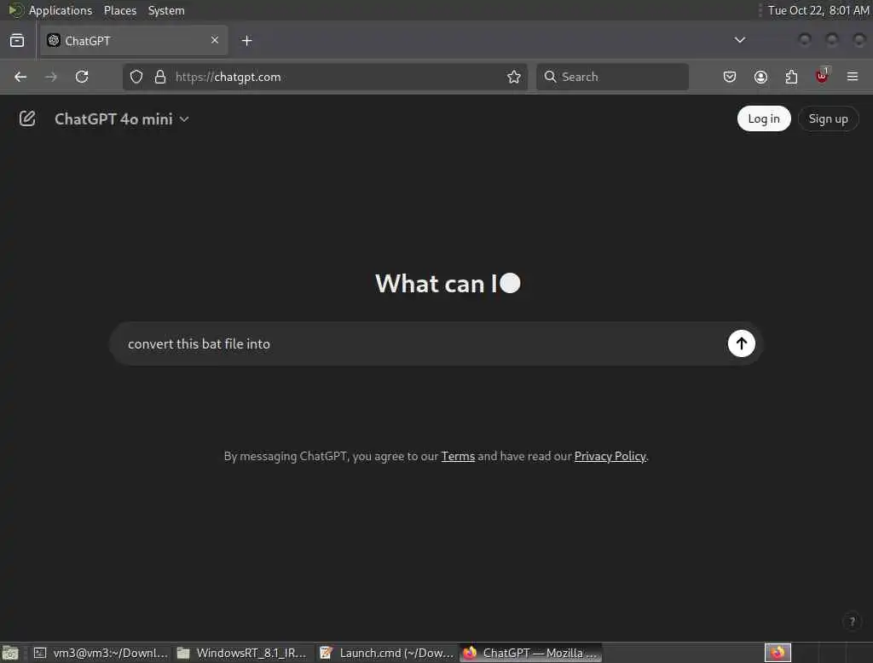Open the list all tabs chevron

click(739, 40)
